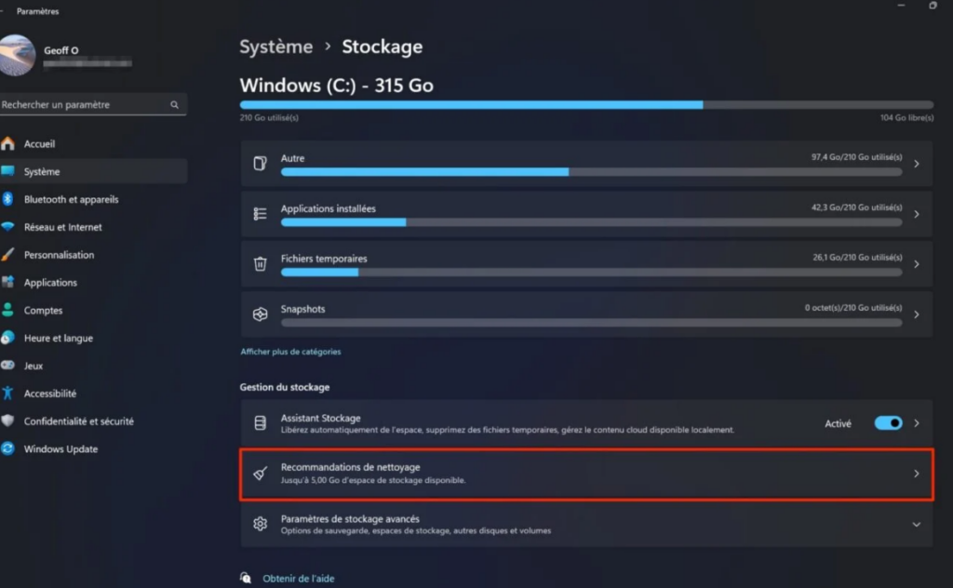This screenshot has height=588, width=953.
Task: Click the Fichiers temporaires trash icon
Action: point(261,264)
